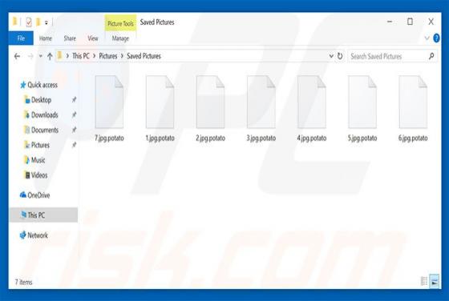Click the Properties quick access toolbar icon
Screen dimensions: 449x301
click(29, 22)
